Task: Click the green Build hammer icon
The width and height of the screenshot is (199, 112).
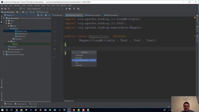Action: coord(24,9)
